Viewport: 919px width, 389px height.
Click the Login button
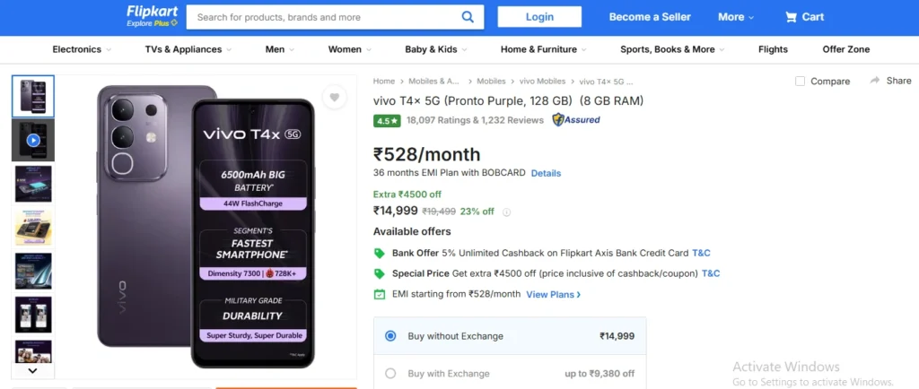click(539, 17)
